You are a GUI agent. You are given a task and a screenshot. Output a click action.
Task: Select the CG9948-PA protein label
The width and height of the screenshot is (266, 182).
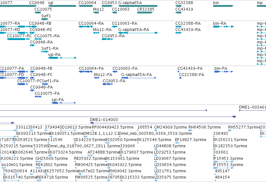point(42,87)
